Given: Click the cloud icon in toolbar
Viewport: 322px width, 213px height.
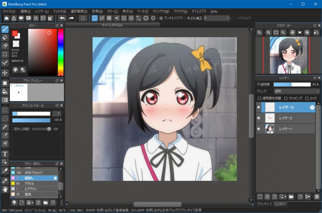Looking at the screenshot, I should pyautogui.click(x=6, y=18).
